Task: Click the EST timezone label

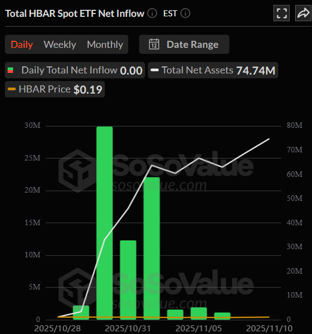Action: coord(170,14)
